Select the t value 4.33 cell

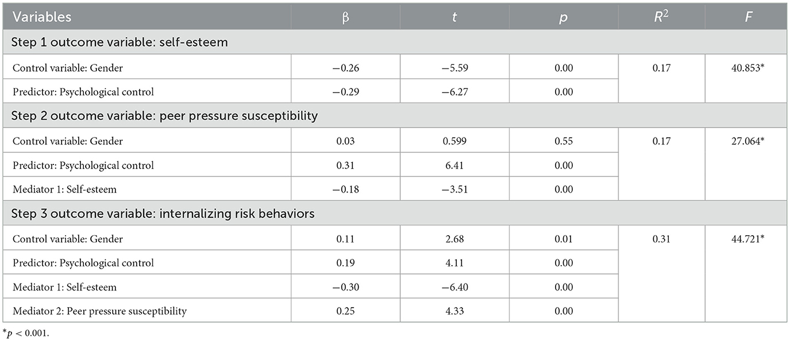454,311
